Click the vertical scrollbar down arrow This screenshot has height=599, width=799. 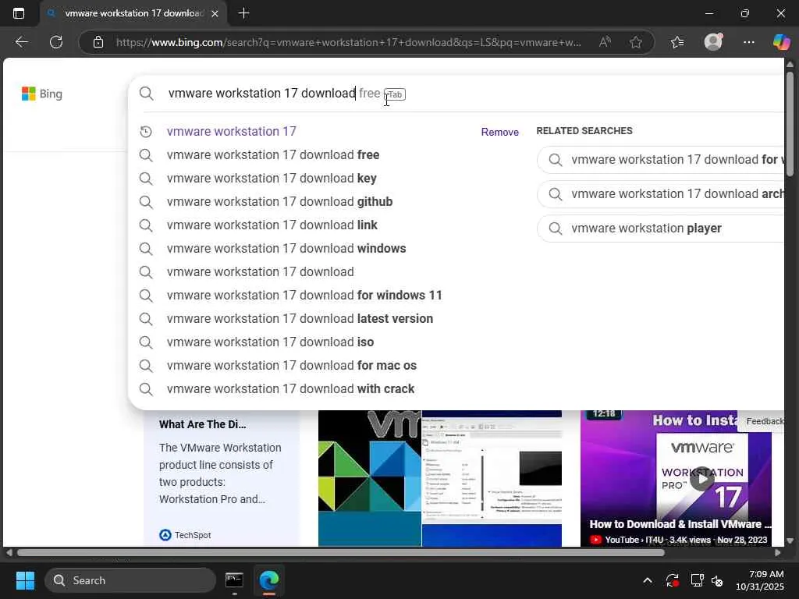pyautogui.click(x=790, y=541)
